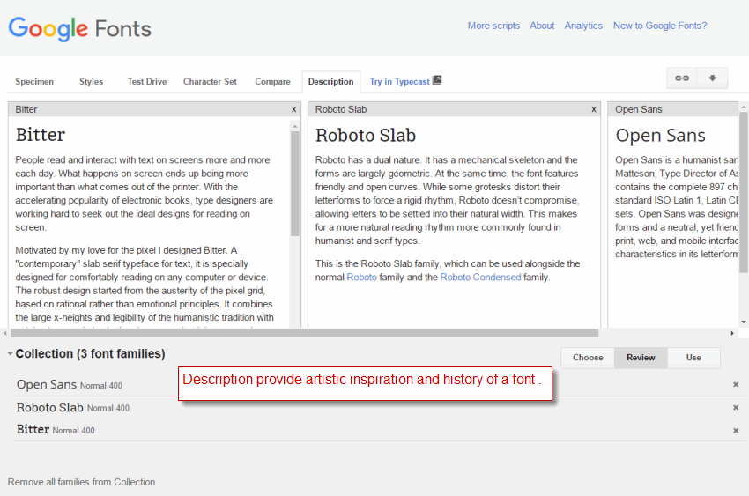
Task: Click the Google Fonts logo
Action: (x=80, y=29)
